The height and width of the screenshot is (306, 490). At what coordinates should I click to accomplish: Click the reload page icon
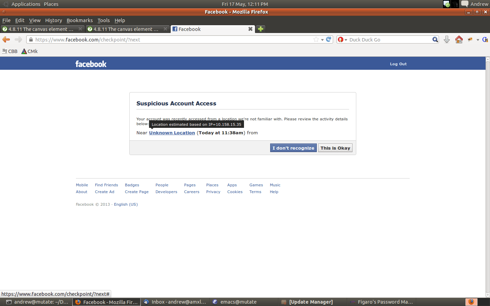click(329, 39)
